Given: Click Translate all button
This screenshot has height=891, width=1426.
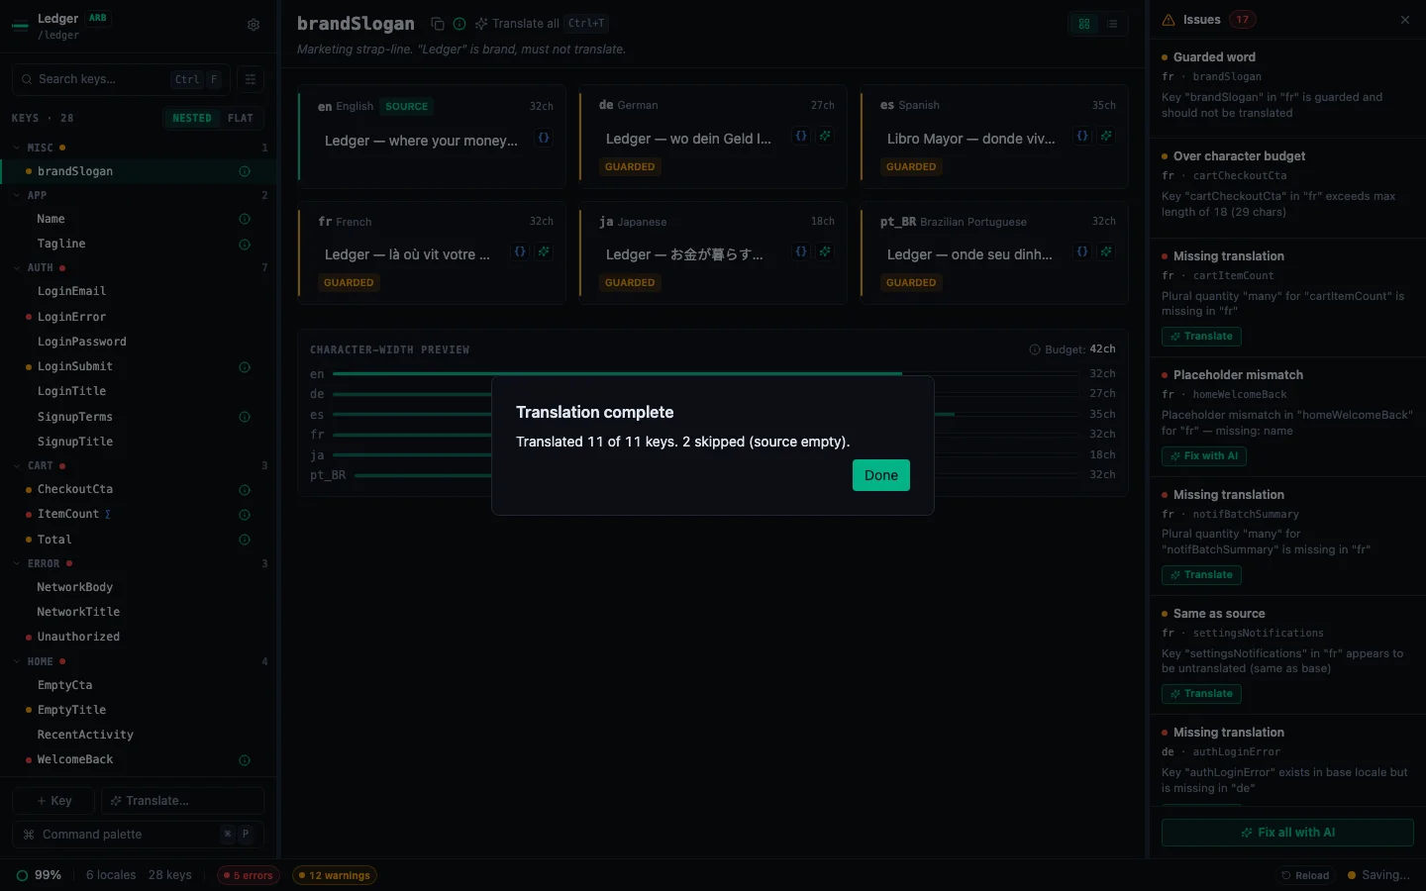Looking at the screenshot, I should 541,24.
